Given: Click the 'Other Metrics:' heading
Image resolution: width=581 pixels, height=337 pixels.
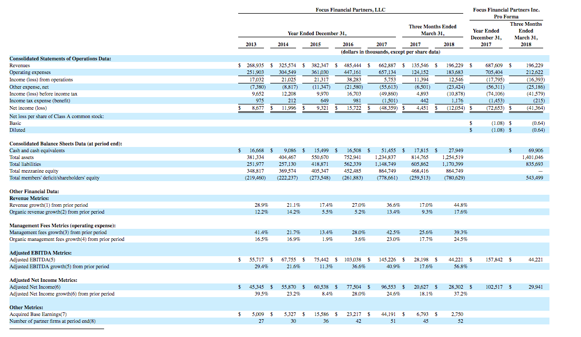Looking at the screenshot, I should pyautogui.click(x=26, y=308).
